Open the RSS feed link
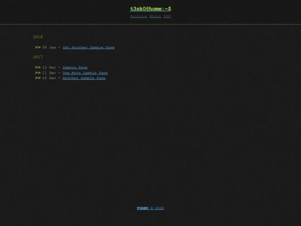The width and height of the screenshot is (301, 226). (167, 16)
